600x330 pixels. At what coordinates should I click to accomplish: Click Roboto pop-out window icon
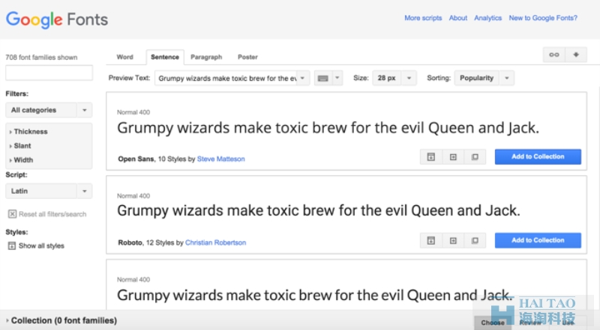click(x=475, y=241)
